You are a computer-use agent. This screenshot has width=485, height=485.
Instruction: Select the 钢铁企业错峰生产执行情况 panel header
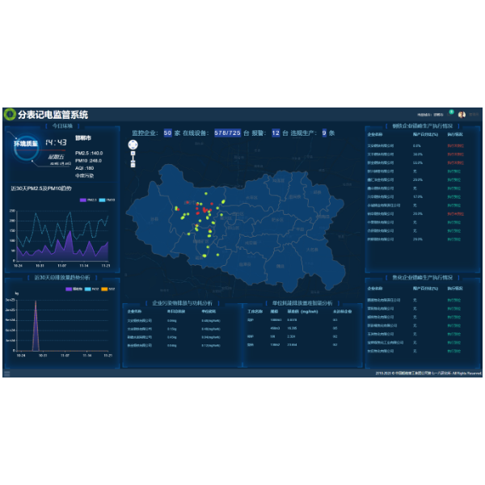(x=421, y=126)
